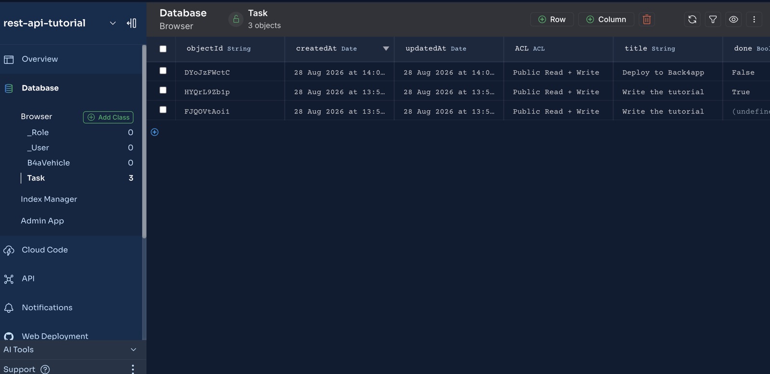Refresh the table with the reload icon
770x374 pixels.
click(x=692, y=19)
